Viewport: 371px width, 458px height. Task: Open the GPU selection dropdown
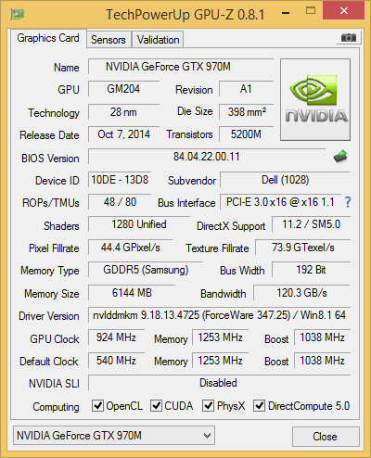114,436
